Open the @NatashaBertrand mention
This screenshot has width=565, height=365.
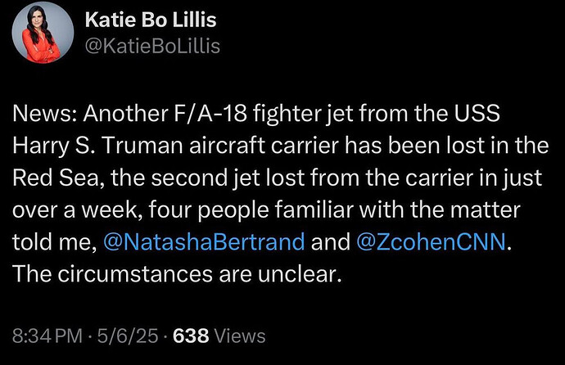[204, 241]
